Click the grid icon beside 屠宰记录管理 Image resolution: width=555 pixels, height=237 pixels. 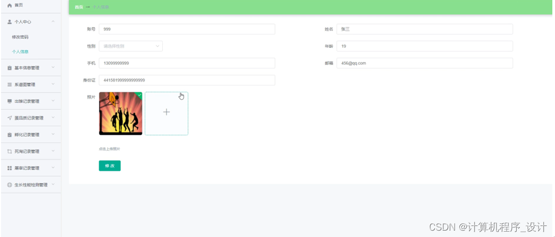[x=10, y=168]
